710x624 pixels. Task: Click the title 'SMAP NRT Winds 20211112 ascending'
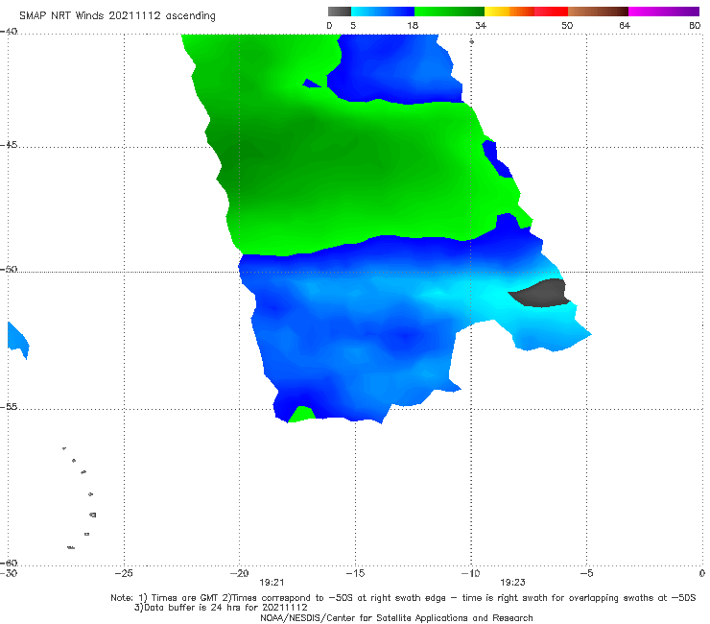117,16
